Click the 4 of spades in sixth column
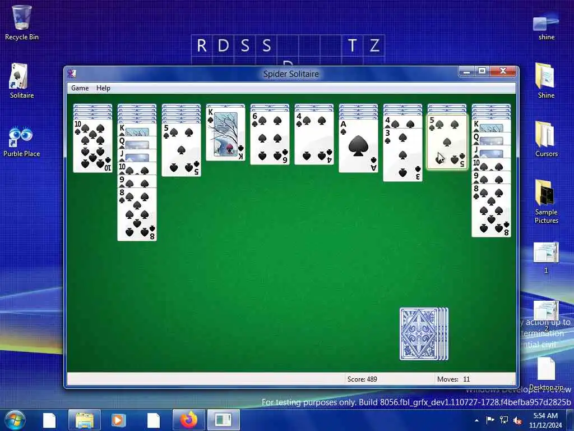574x431 pixels. pos(314,138)
